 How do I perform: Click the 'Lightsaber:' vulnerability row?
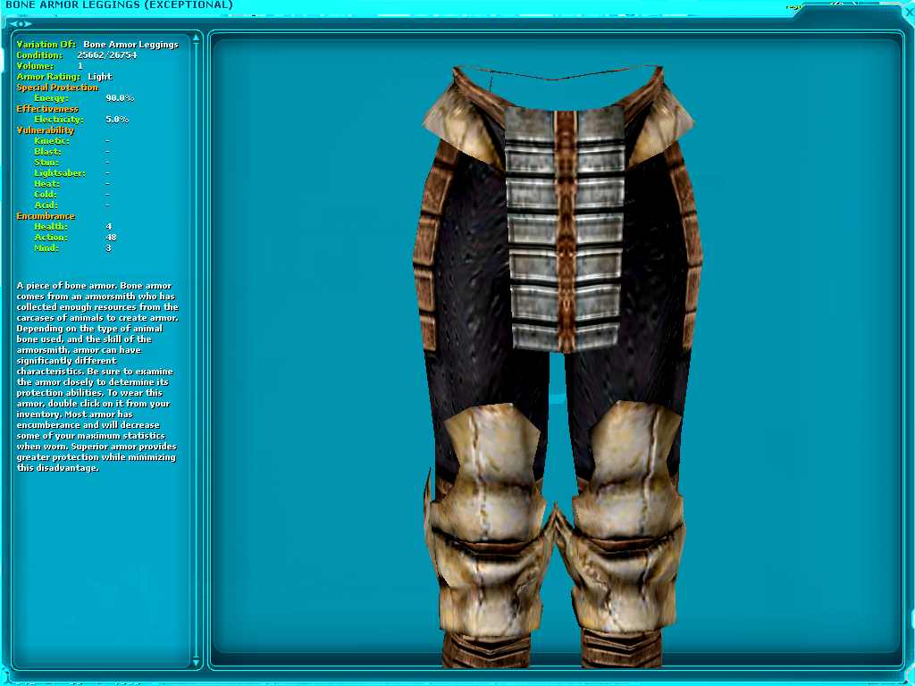pyautogui.click(x=71, y=173)
